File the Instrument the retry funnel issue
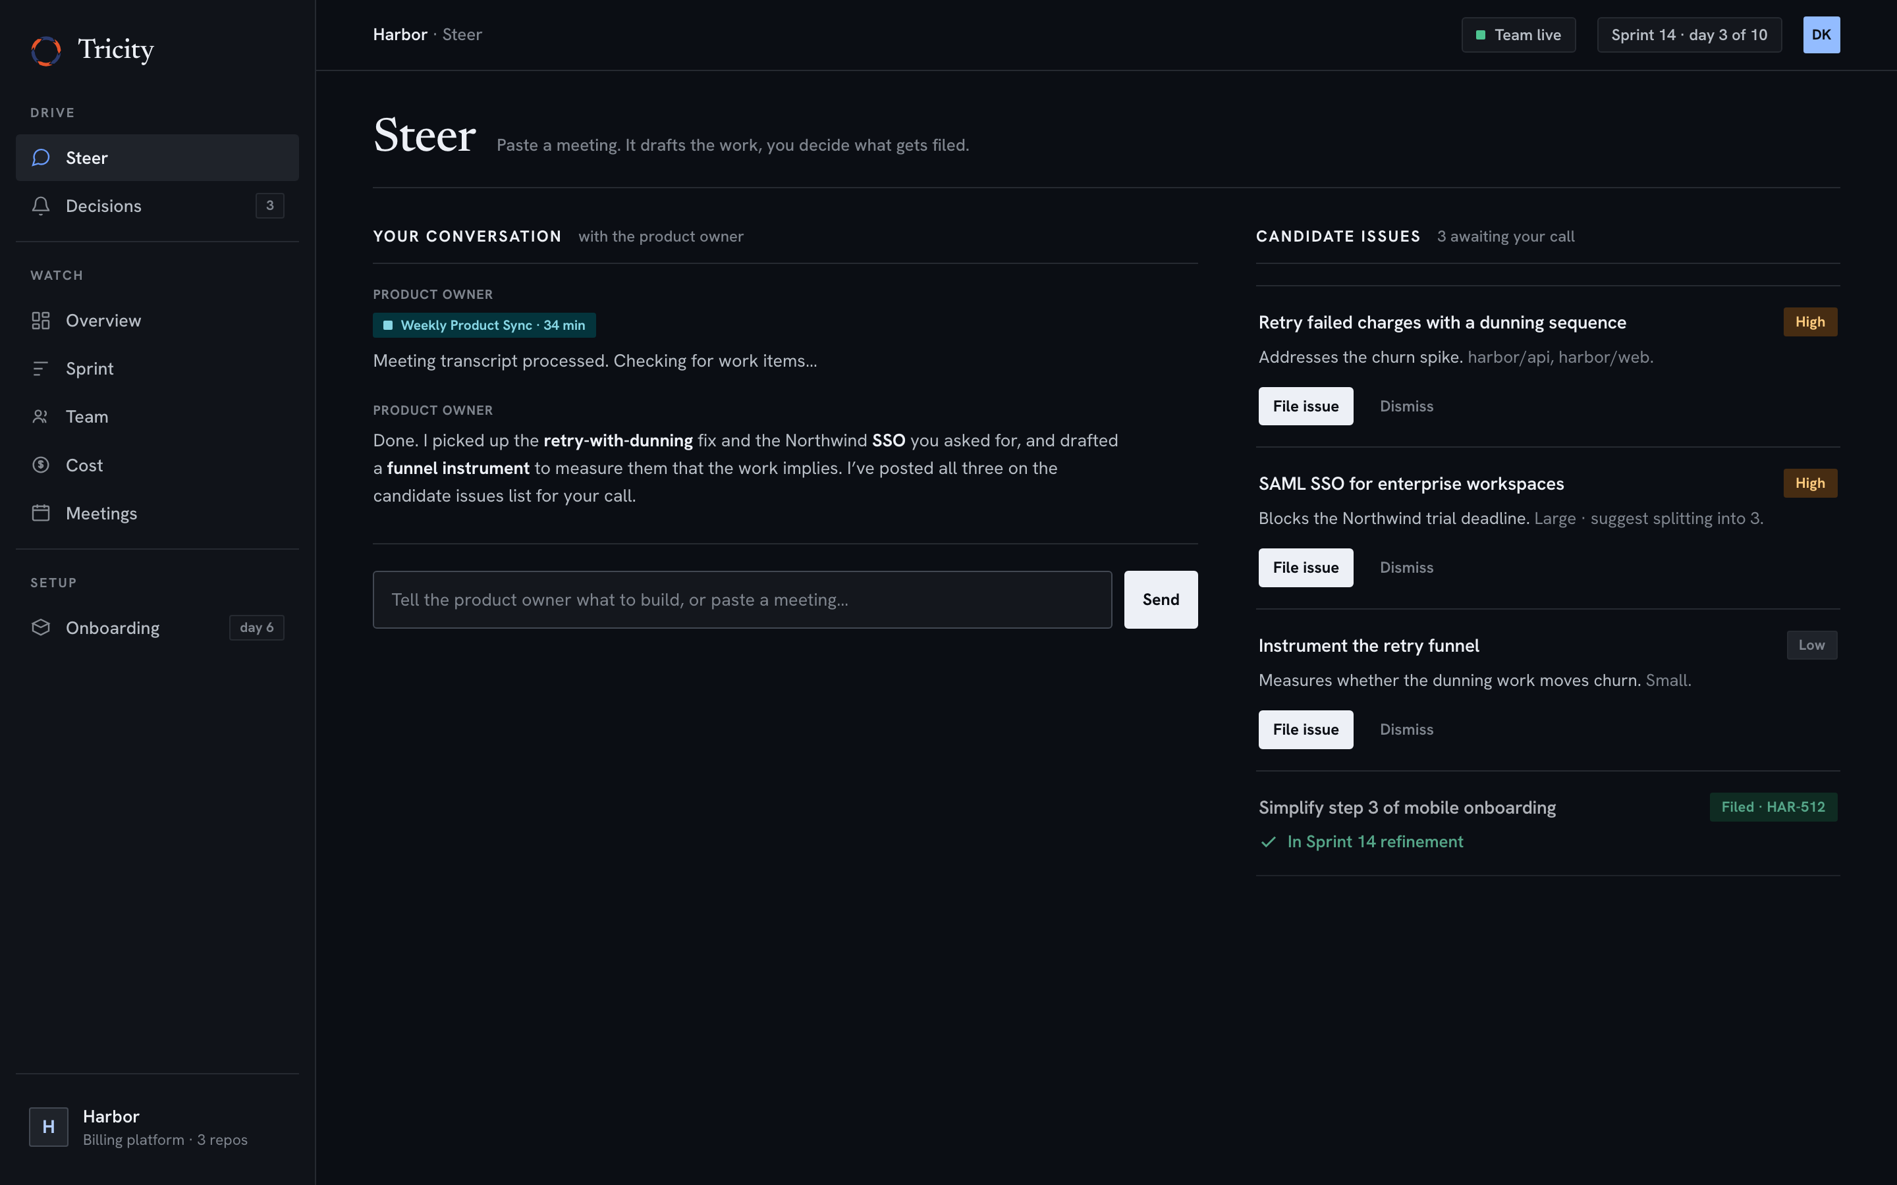 click(x=1305, y=729)
